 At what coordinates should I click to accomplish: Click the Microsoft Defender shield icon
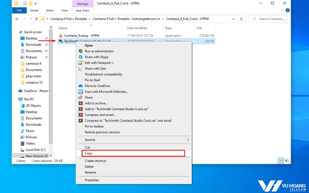click(x=81, y=92)
